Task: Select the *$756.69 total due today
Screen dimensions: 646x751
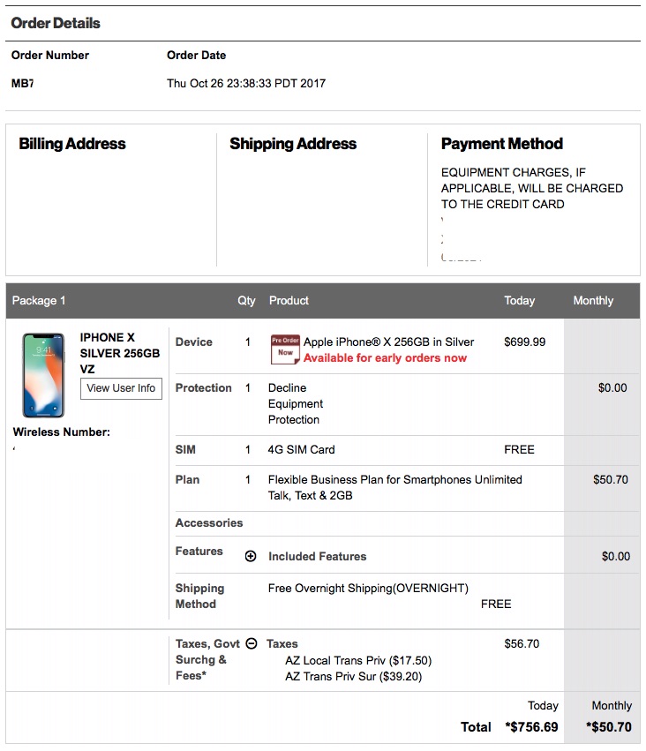Action: tap(531, 727)
